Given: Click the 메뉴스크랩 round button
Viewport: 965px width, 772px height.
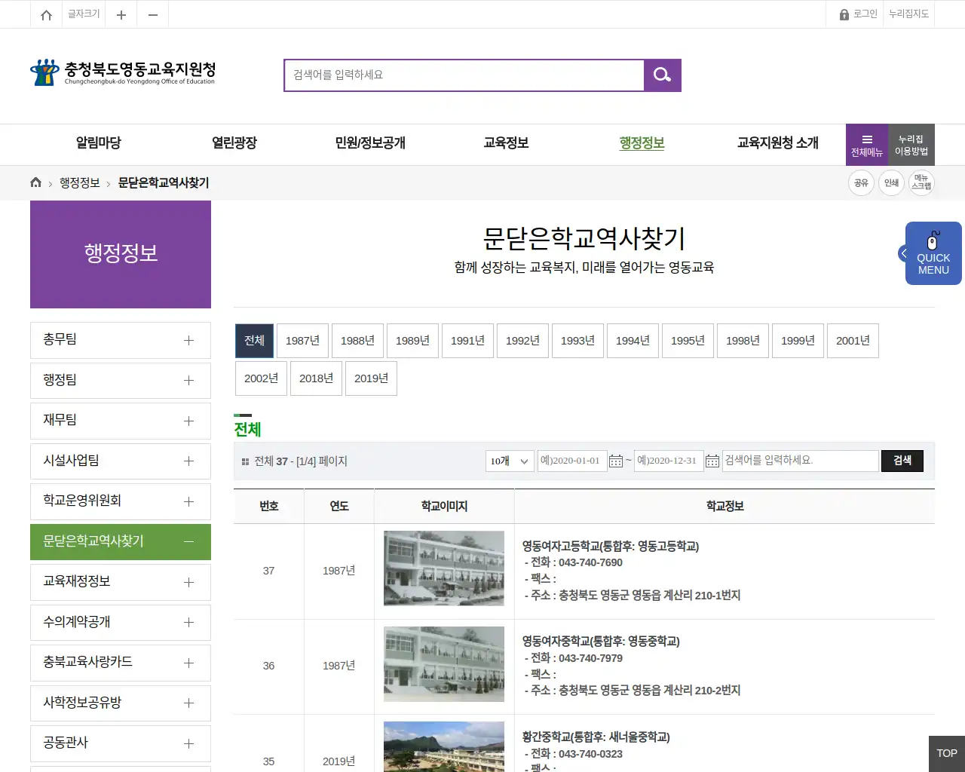Looking at the screenshot, I should click(921, 182).
